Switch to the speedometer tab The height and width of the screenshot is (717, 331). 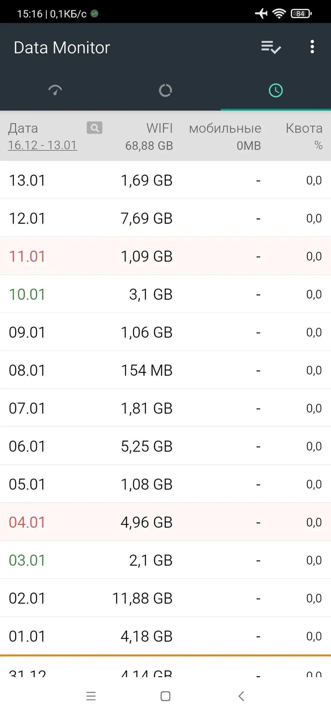(x=55, y=90)
